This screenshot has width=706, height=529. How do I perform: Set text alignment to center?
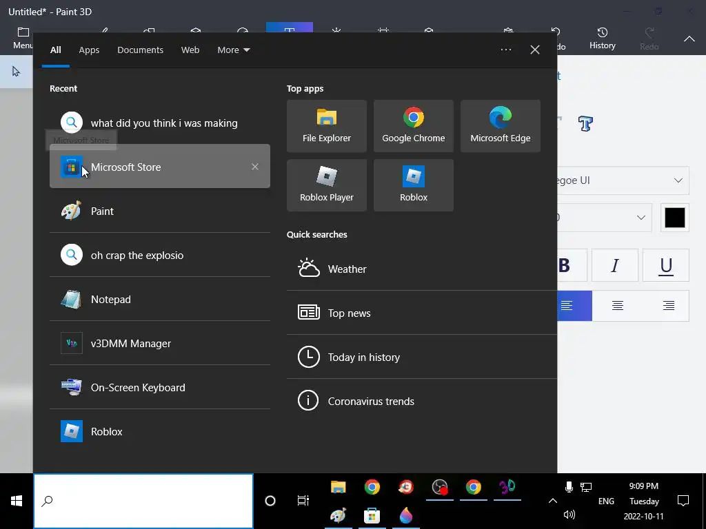618,306
